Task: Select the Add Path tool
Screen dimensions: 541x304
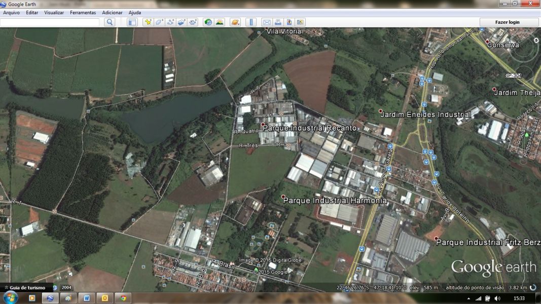Action: (170, 22)
